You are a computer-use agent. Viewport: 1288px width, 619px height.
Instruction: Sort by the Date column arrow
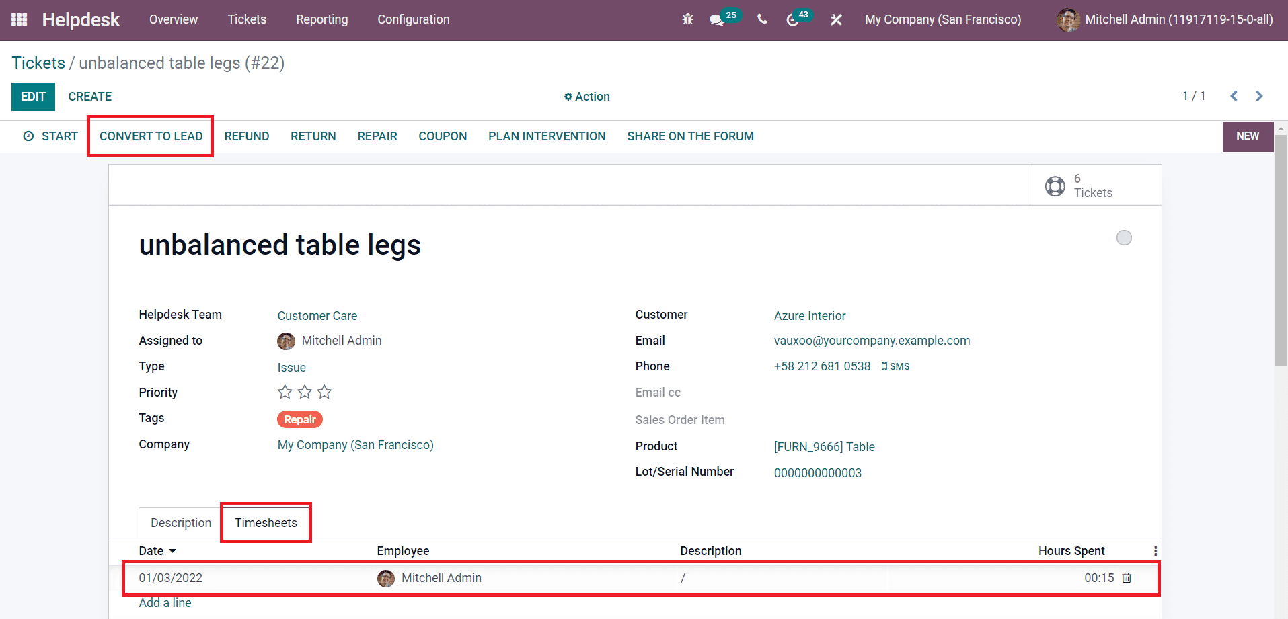click(x=172, y=550)
